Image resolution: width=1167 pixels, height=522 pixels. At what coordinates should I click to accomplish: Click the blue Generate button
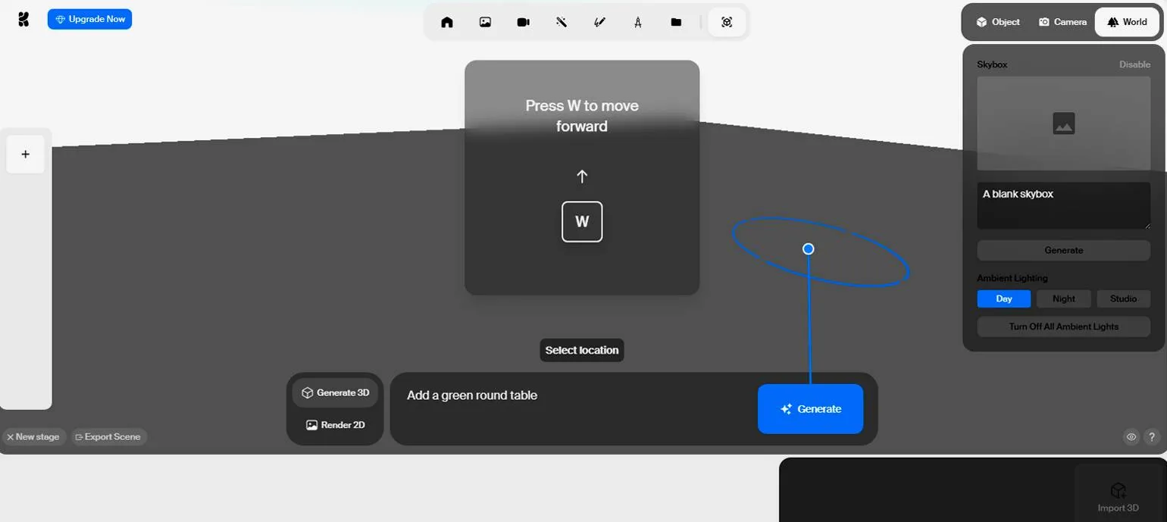810,409
